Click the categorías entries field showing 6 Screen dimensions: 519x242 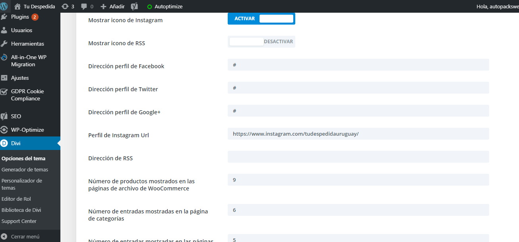point(358,210)
